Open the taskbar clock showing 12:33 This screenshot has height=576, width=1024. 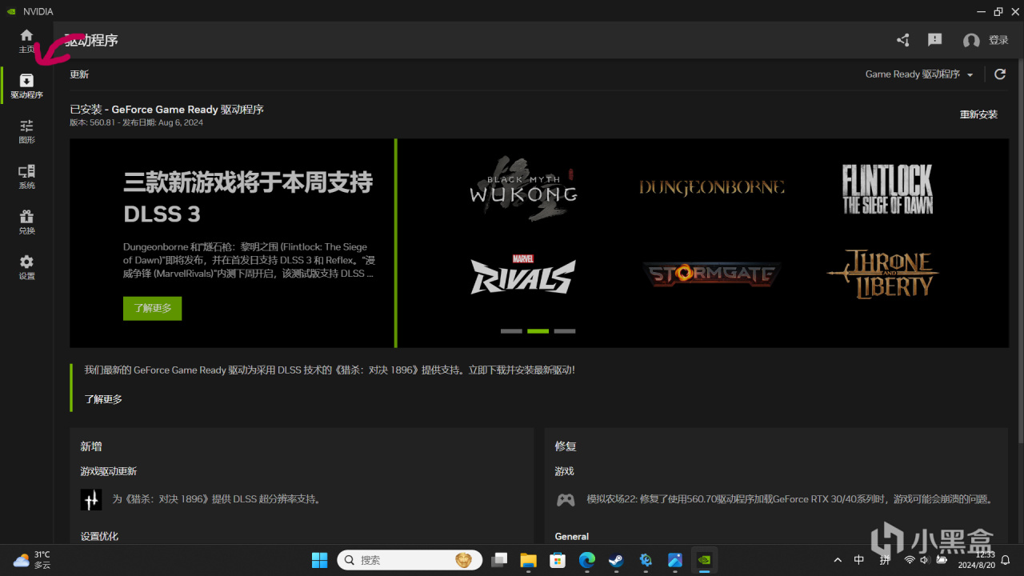978,560
